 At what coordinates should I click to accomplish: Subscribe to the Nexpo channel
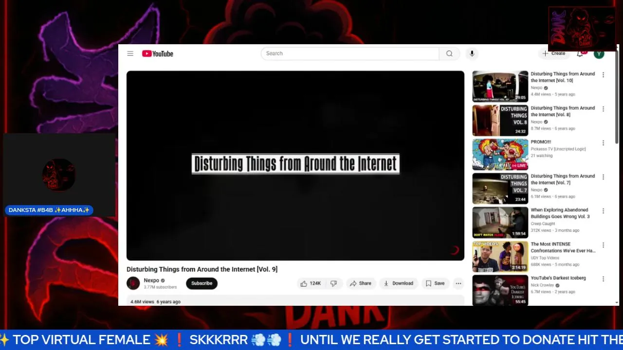pos(202,283)
